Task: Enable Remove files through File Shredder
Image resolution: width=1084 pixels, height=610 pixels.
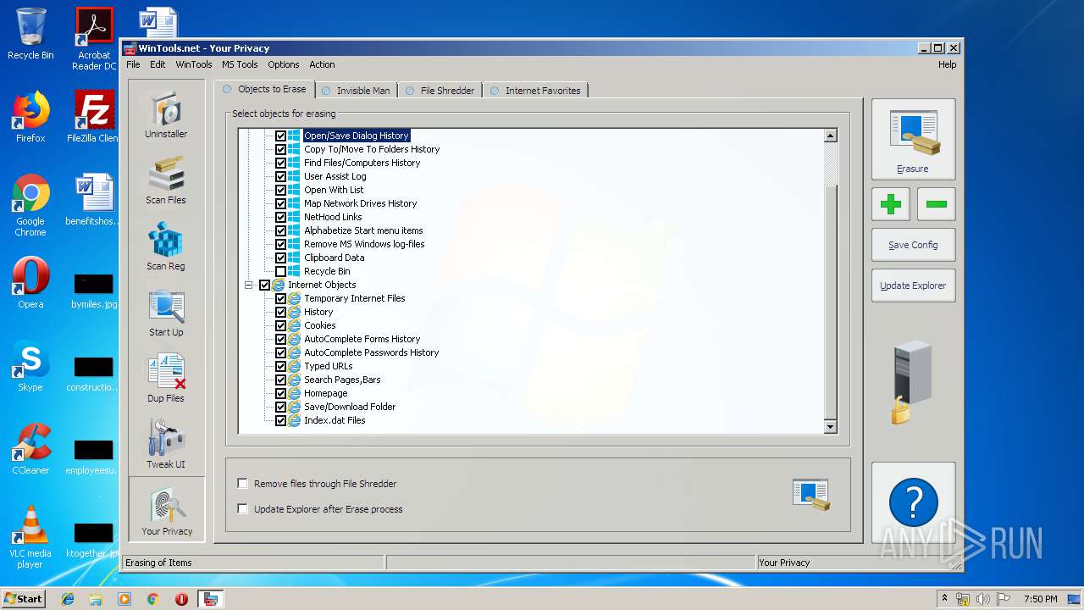Action: click(243, 484)
